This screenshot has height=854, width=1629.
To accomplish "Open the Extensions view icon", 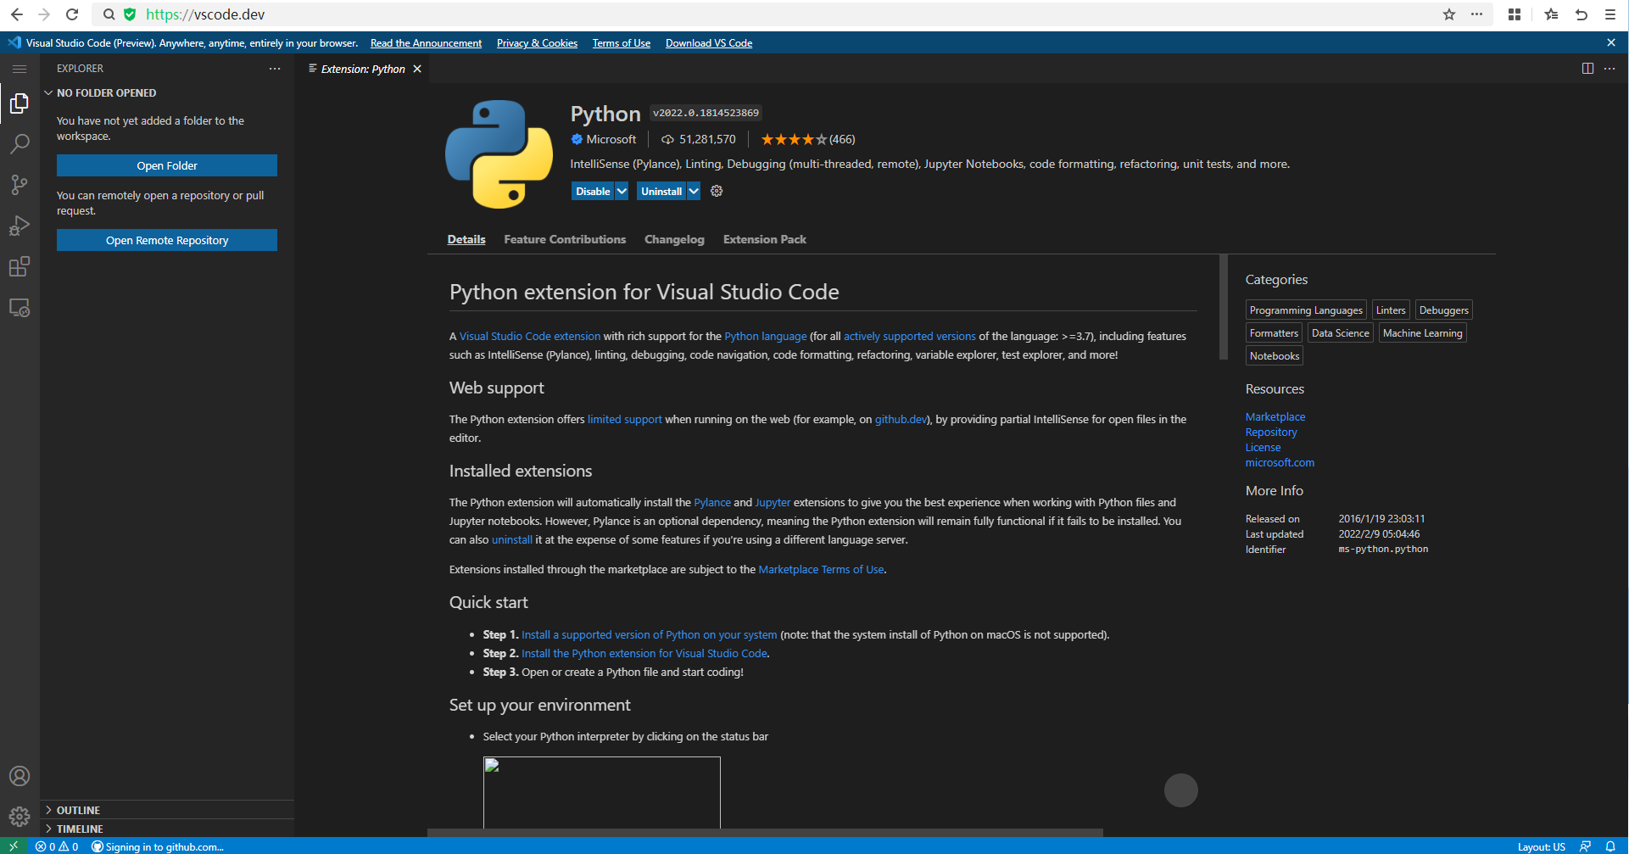I will [x=20, y=266].
